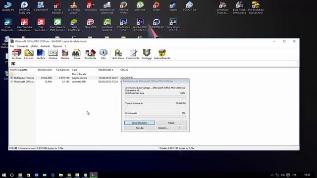This screenshot has width=317, height=178.
Task: Open uTorrent desktop icon
Action: point(140,6)
